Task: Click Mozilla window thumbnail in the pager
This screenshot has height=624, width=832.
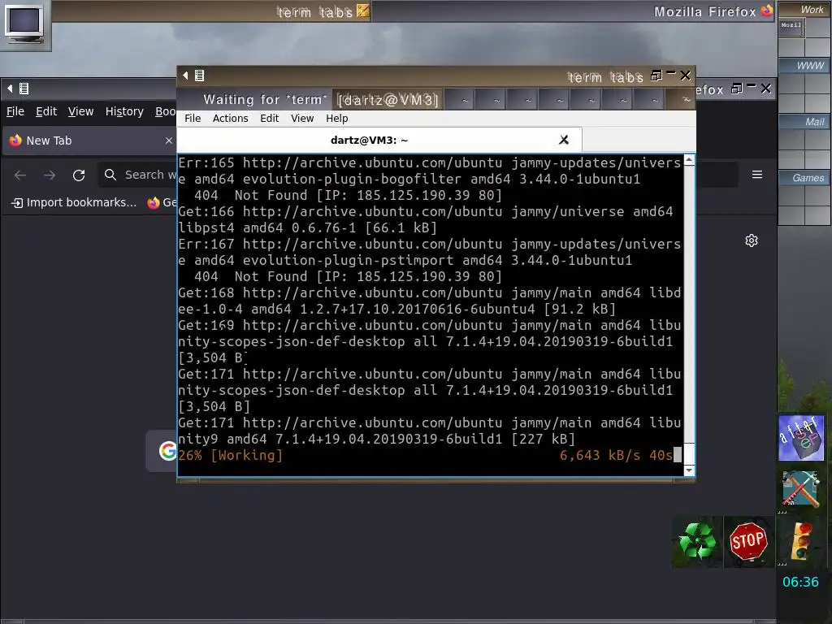Action: 791,28
